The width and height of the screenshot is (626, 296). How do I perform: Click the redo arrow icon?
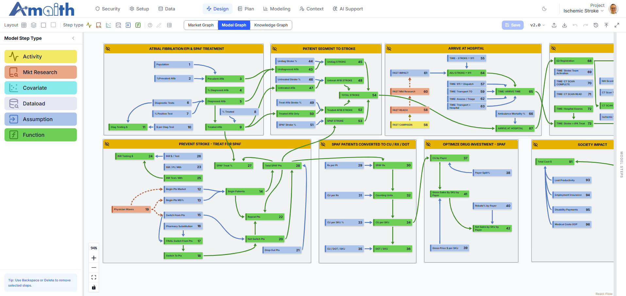pyautogui.click(x=585, y=25)
